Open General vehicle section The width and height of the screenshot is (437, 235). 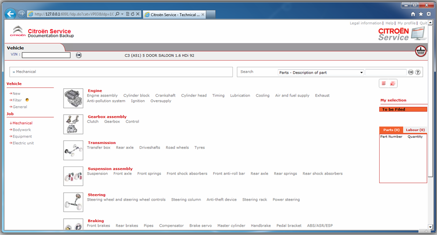tap(19, 107)
